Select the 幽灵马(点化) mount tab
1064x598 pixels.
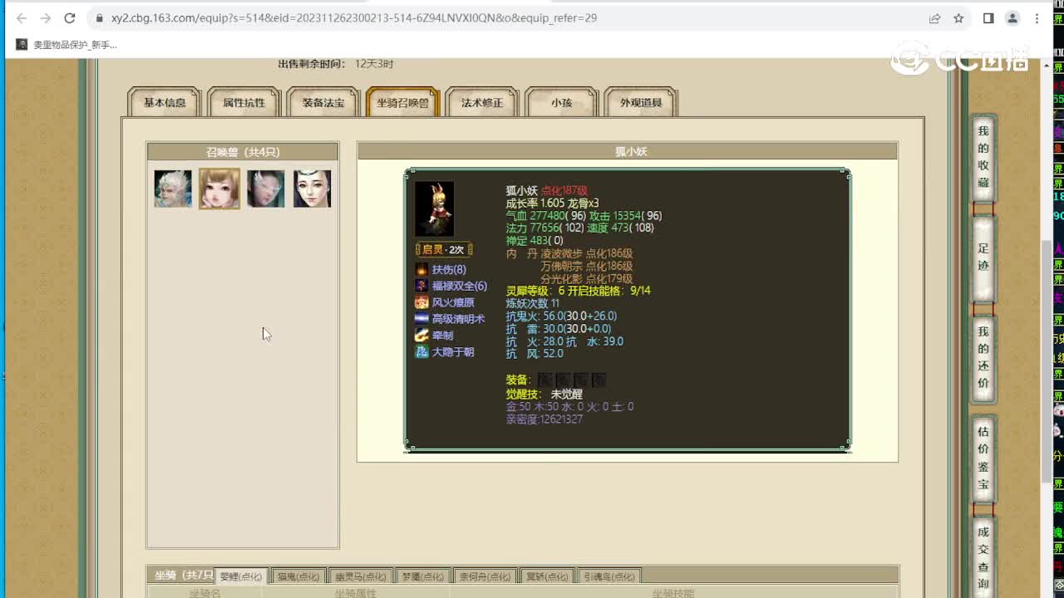click(x=360, y=576)
